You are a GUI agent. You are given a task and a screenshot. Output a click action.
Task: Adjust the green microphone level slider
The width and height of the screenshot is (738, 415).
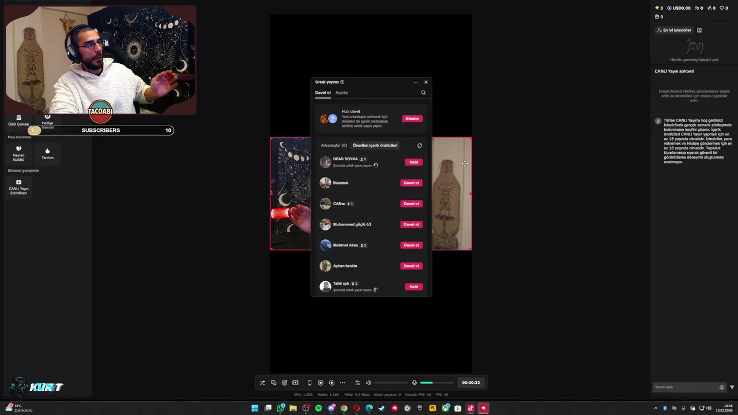pos(436,383)
